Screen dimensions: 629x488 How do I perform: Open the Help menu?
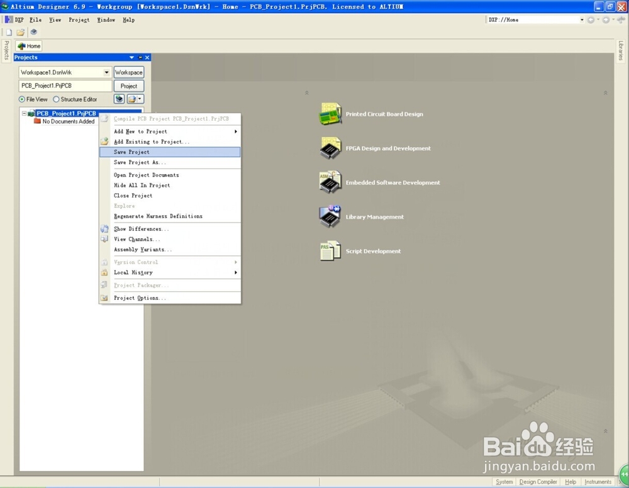click(128, 19)
